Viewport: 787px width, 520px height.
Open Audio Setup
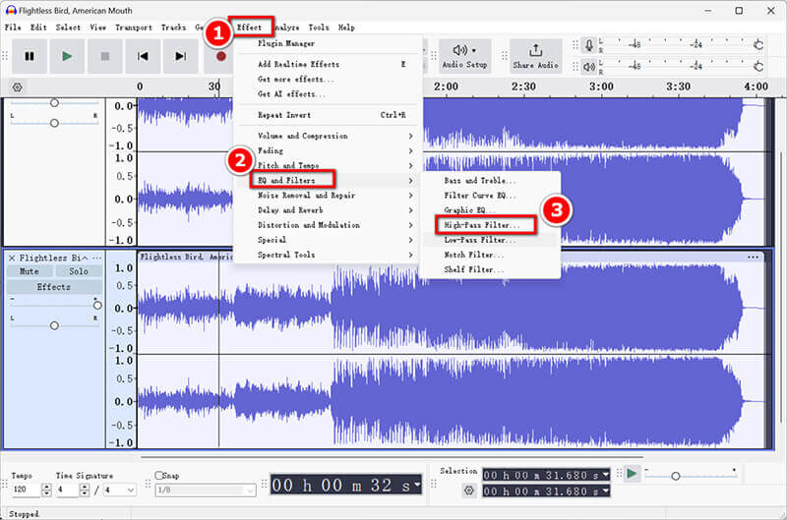(464, 56)
